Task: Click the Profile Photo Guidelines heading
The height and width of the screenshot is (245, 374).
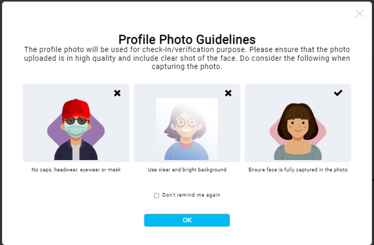Action: click(x=187, y=39)
